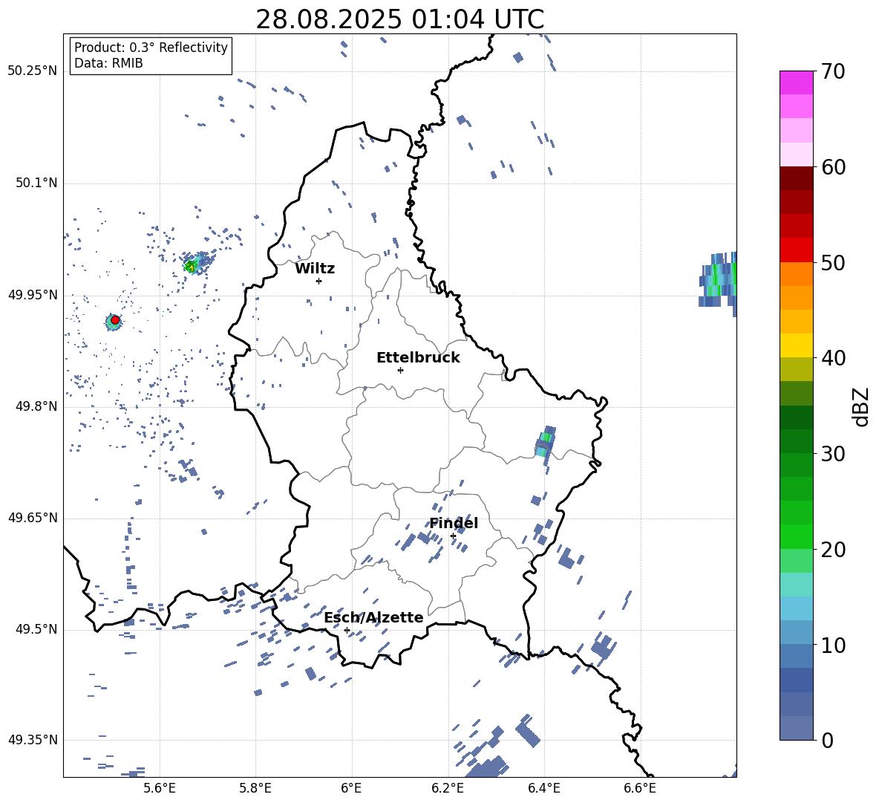Pick the orange swatch just below 50 dBZ

coord(796,274)
